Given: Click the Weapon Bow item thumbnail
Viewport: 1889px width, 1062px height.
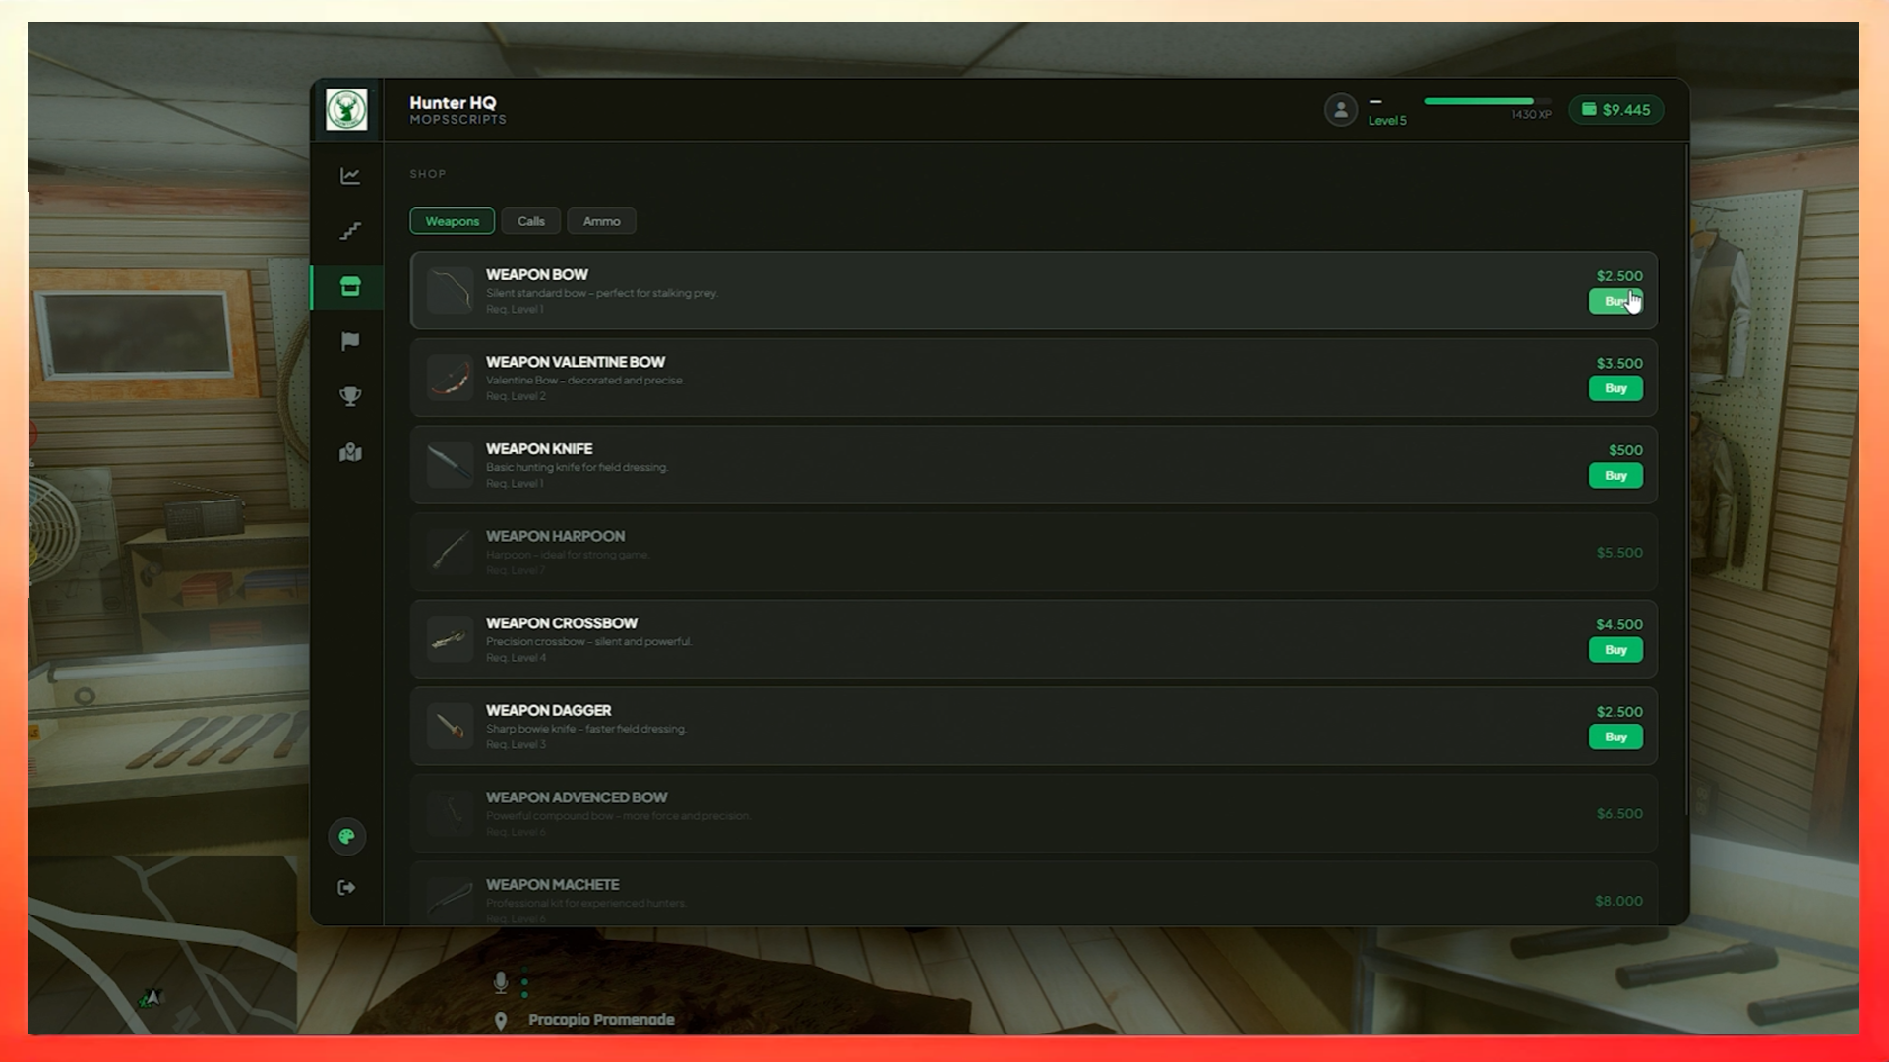Looking at the screenshot, I should (x=451, y=291).
